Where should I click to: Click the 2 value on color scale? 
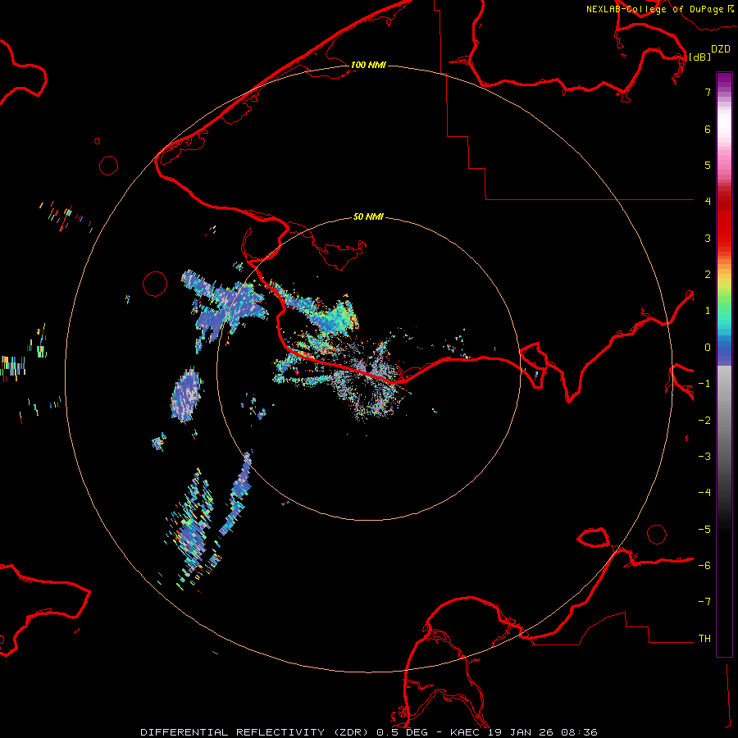(x=708, y=275)
